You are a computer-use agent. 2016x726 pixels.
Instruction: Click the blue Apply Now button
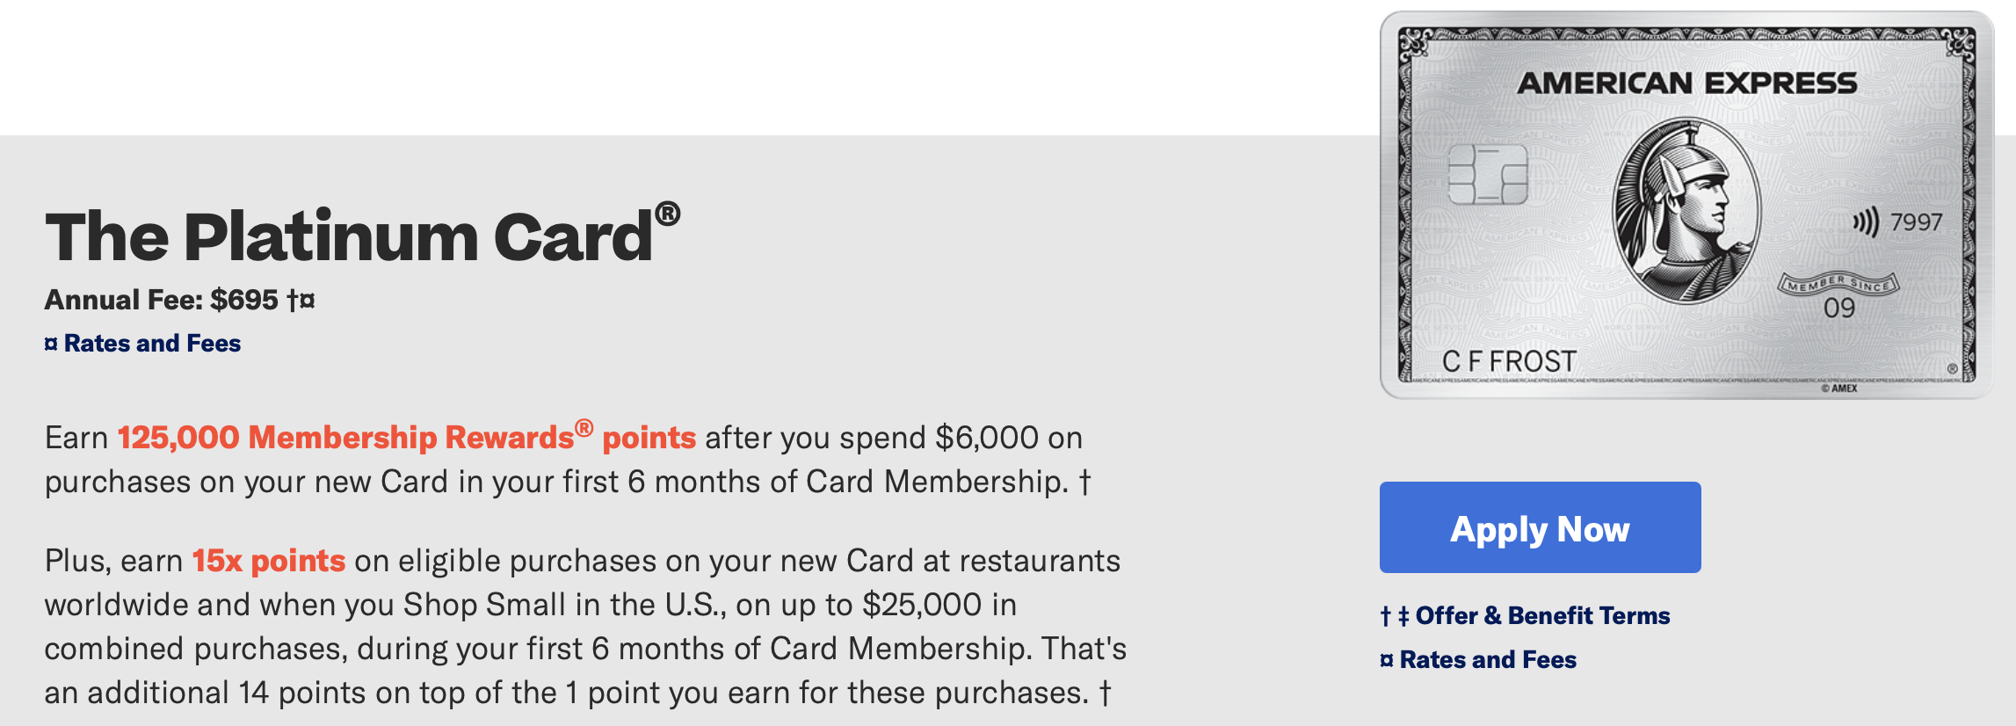pos(1540,527)
